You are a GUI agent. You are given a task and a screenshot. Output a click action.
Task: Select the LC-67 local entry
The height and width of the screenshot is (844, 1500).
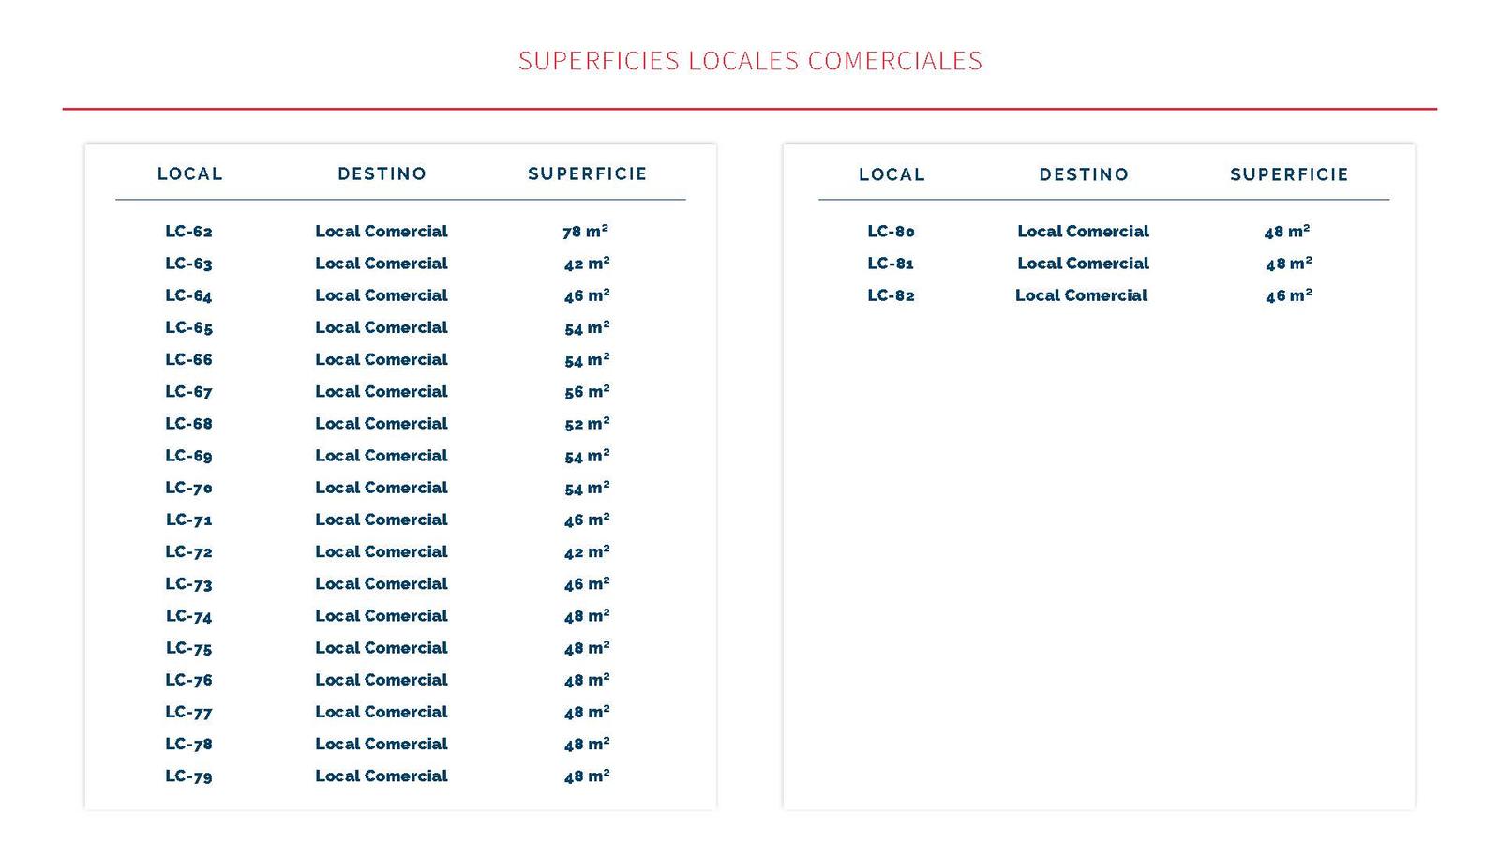tap(188, 392)
